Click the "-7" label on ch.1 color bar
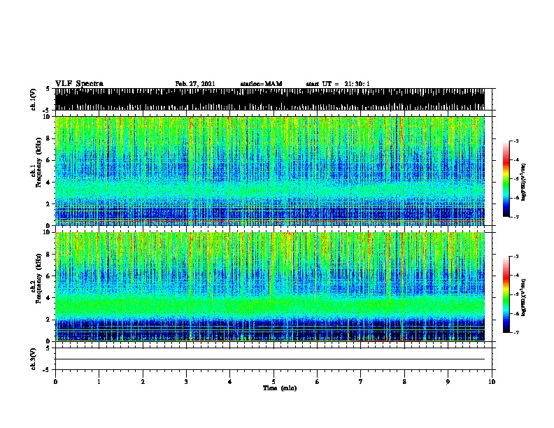 pyautogui.click(x=516, y=217)
